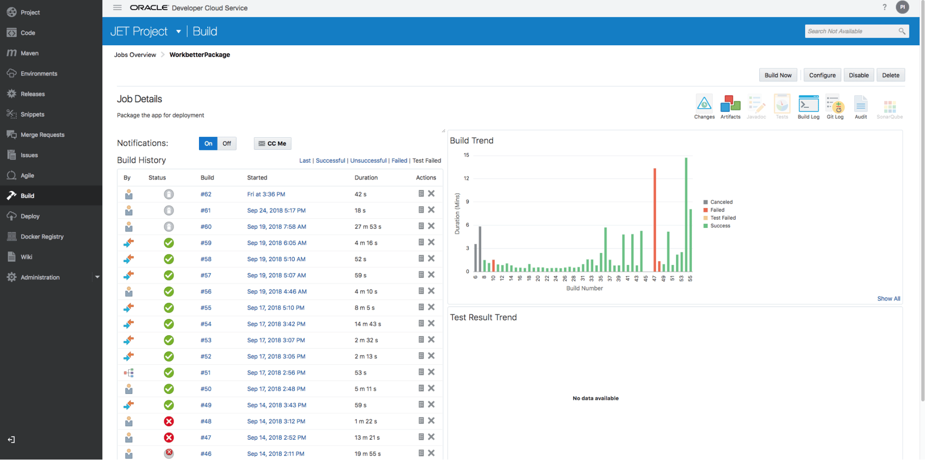Click the tall green bar for build 54

(x=686, y=215)
